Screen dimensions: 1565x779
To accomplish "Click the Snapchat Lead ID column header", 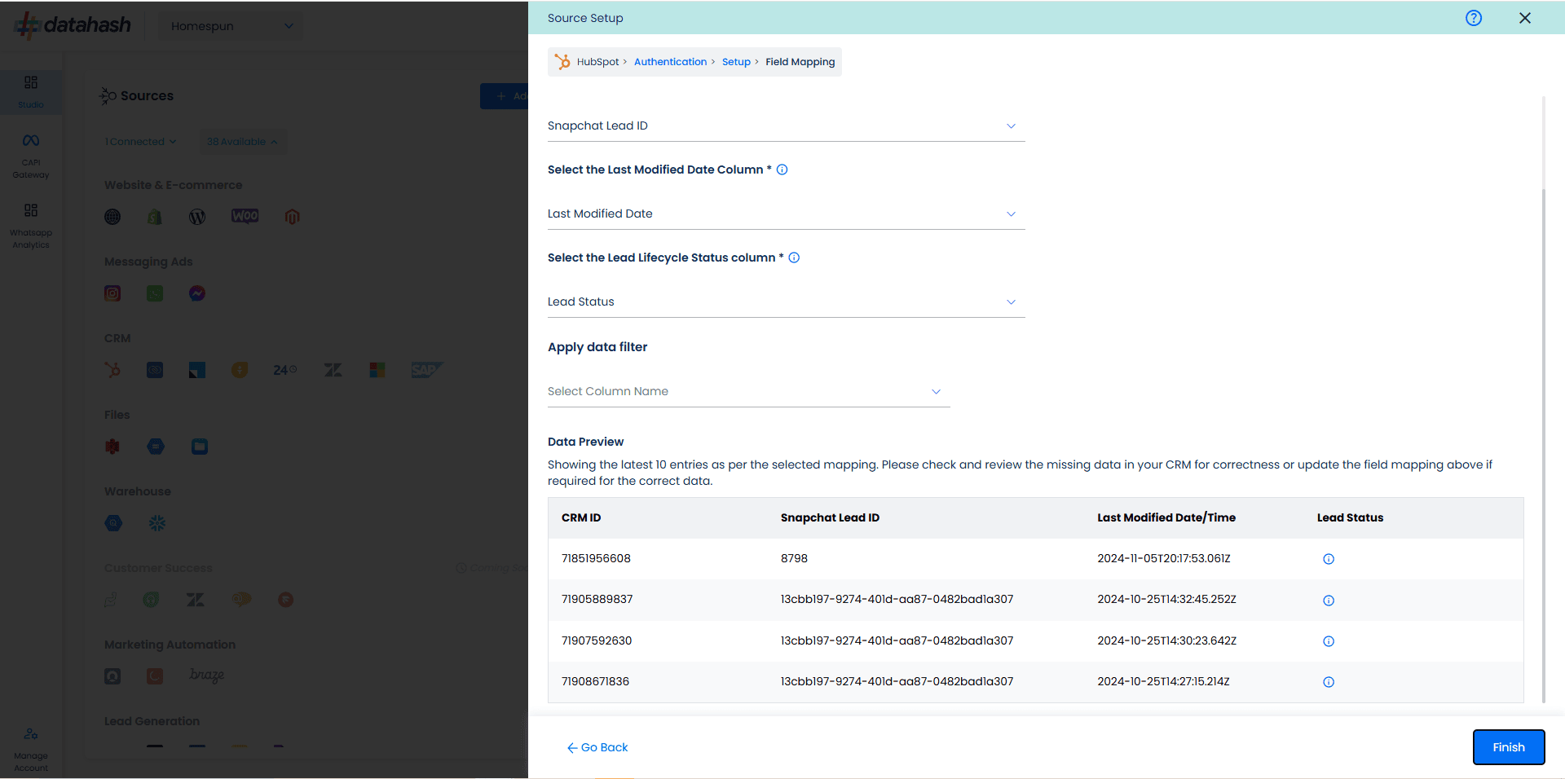I will [x=830, y=517].
